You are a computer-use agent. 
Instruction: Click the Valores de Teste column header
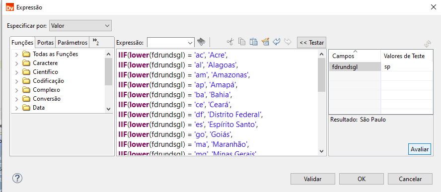(407, 56)
